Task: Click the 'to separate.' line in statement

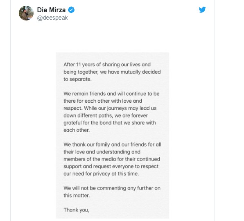Action: 77,79
